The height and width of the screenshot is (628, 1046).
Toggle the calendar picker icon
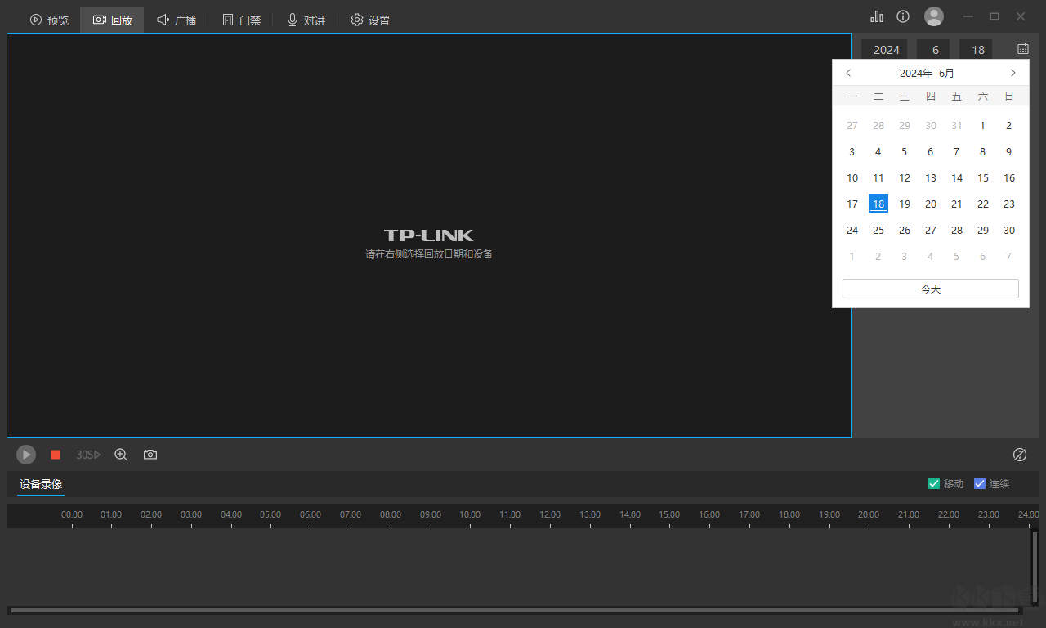tap(1022, 49)
